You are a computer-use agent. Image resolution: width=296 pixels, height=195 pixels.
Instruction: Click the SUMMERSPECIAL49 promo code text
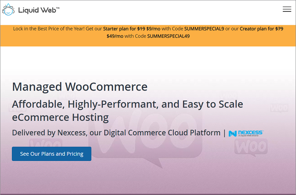(x=168, y=36)
